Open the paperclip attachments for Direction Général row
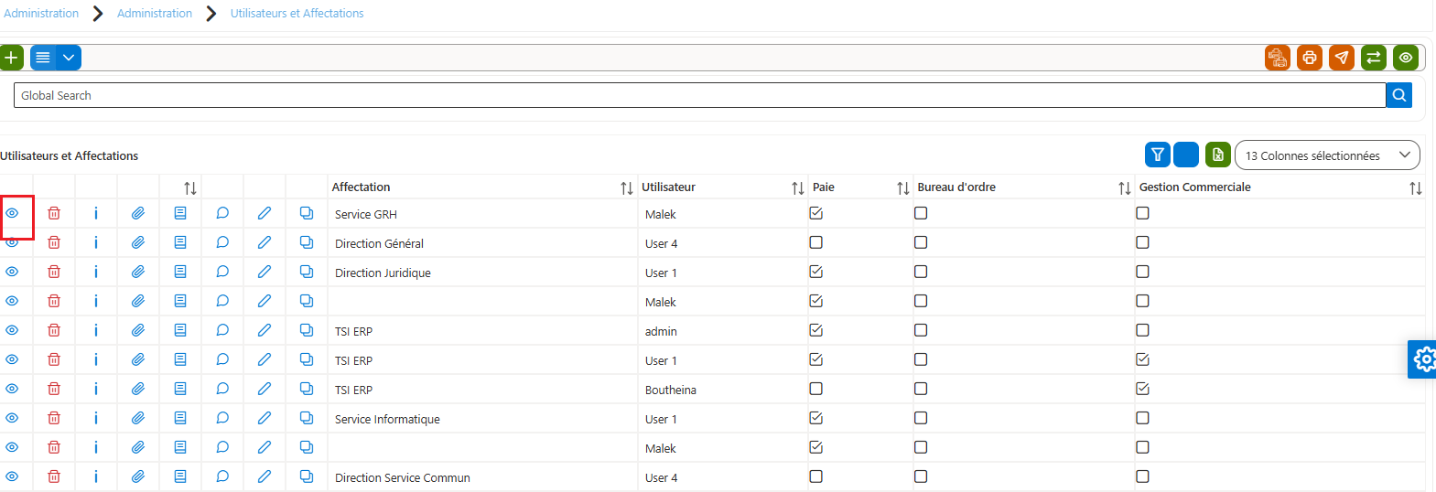Image resolution: width=1436 pixels, height=492 pixels. coord(138,242)
